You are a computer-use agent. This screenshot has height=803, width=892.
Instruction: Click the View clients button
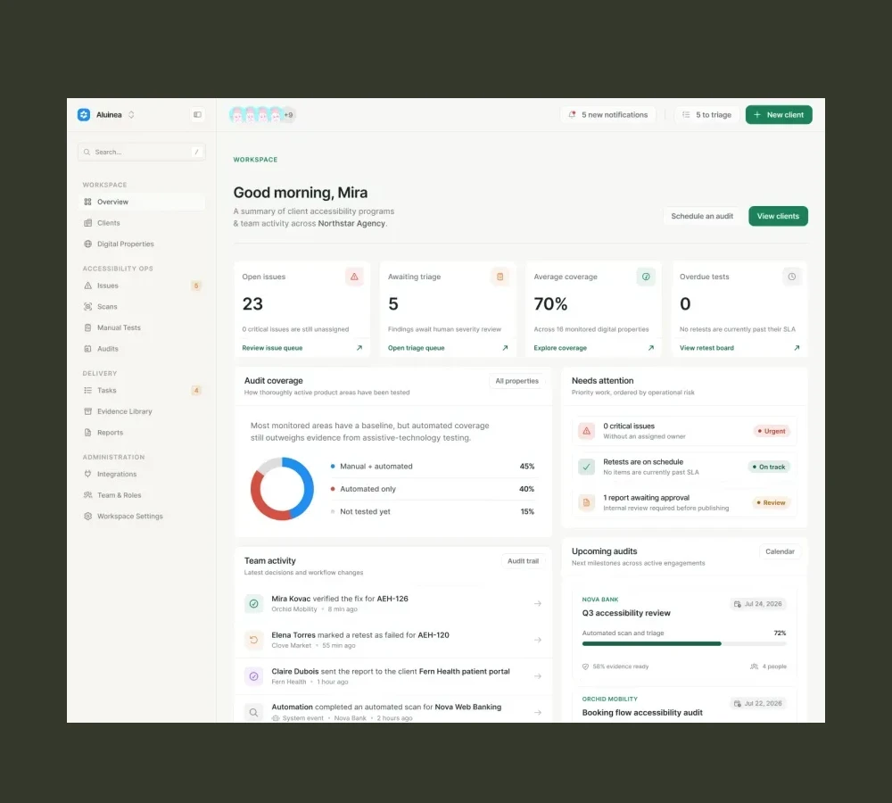coord(778,216)
